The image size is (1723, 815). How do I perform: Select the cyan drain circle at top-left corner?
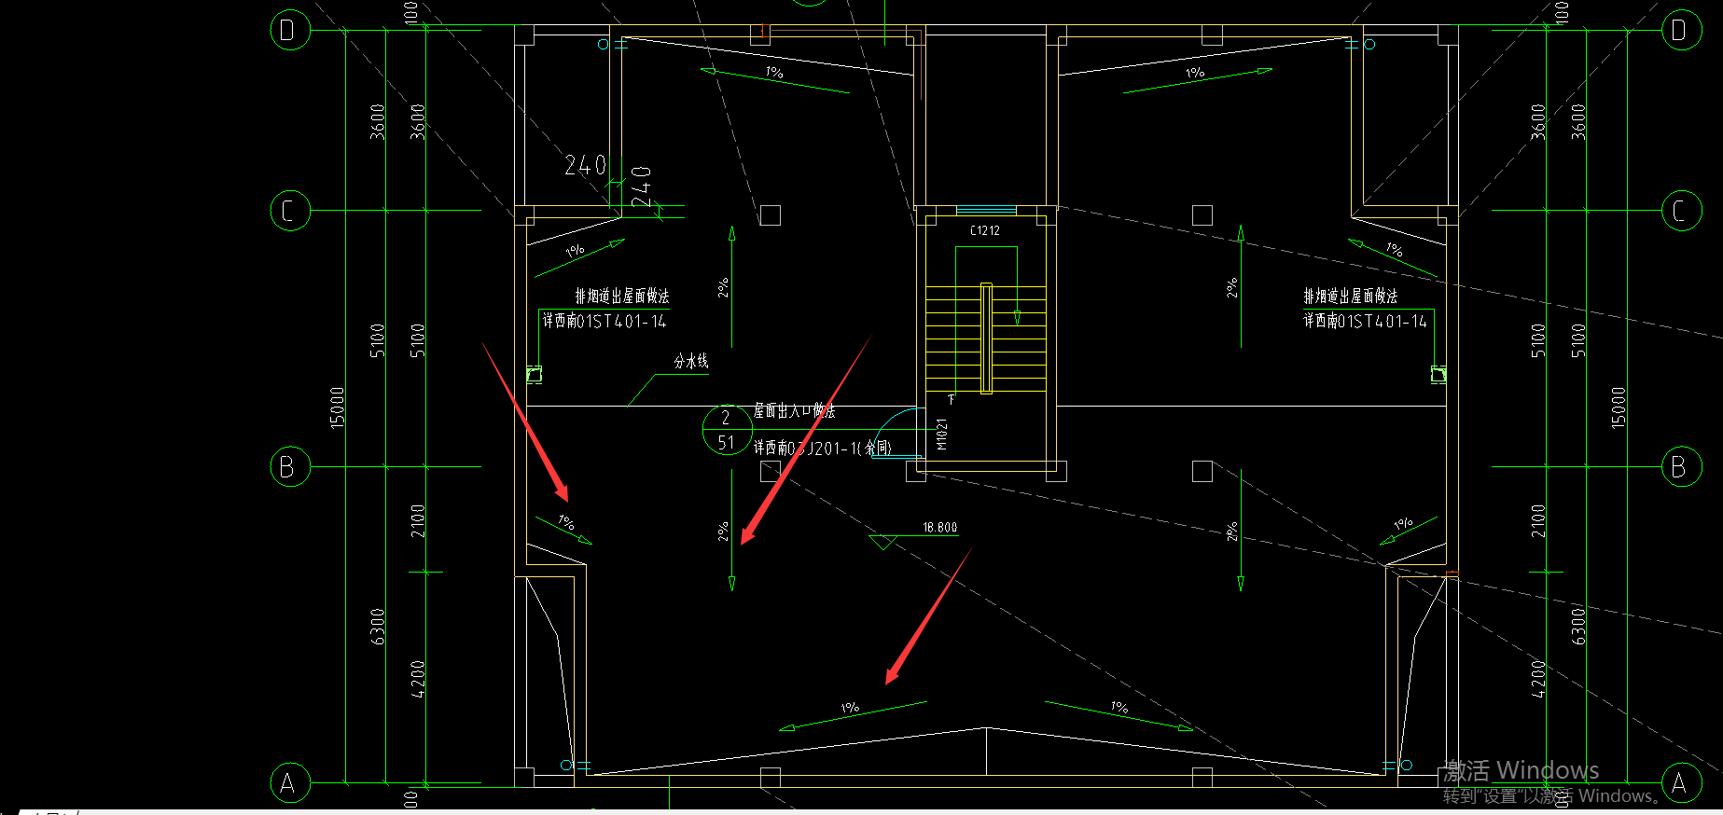click(603, 44)
